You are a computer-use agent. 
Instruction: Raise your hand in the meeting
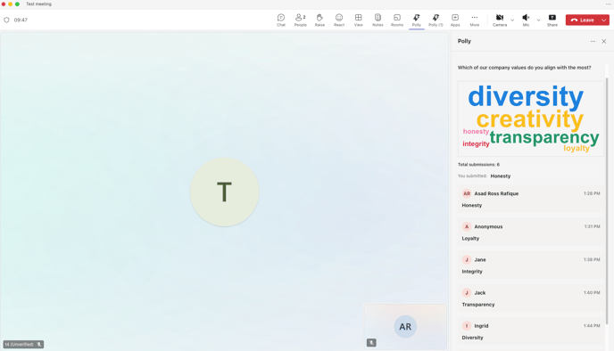coord(319,20)
